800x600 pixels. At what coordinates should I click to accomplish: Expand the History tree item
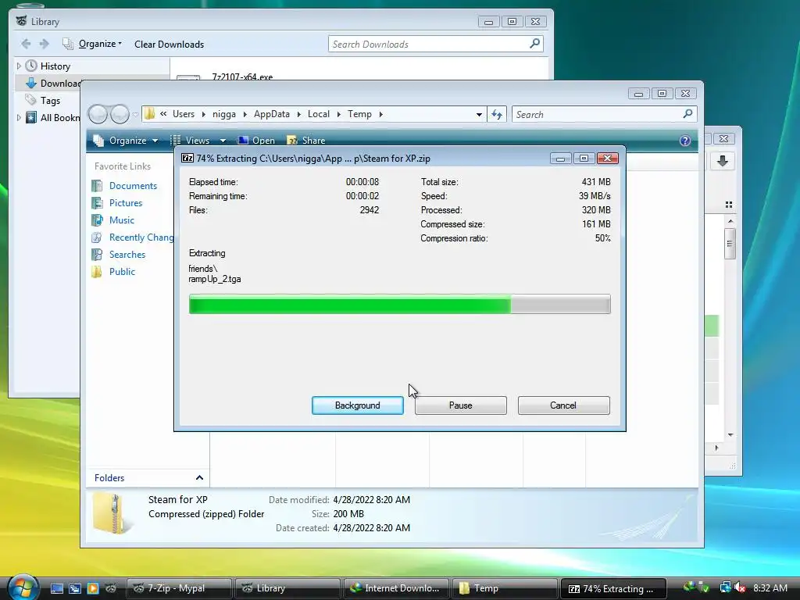pos(19,66)
